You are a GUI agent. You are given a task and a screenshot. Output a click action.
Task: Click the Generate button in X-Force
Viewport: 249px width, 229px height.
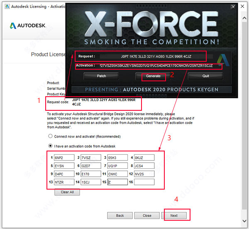click(x=153, y=76)
